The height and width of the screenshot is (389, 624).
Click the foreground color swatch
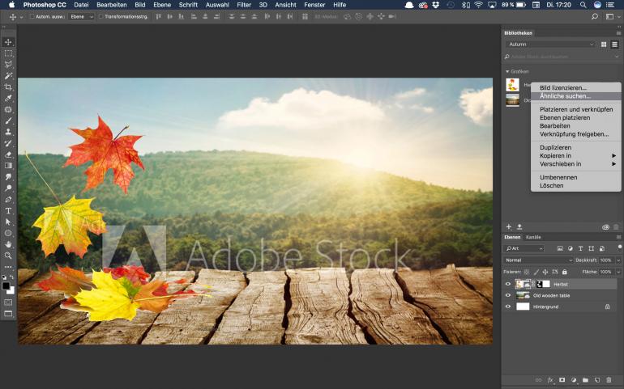click(6, 286)
